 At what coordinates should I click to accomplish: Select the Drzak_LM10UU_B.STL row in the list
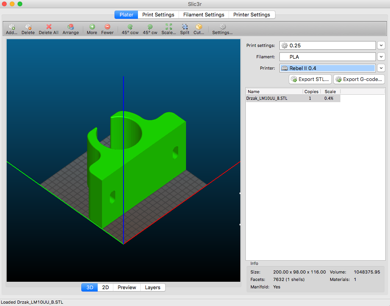click(x=267, y=99)
